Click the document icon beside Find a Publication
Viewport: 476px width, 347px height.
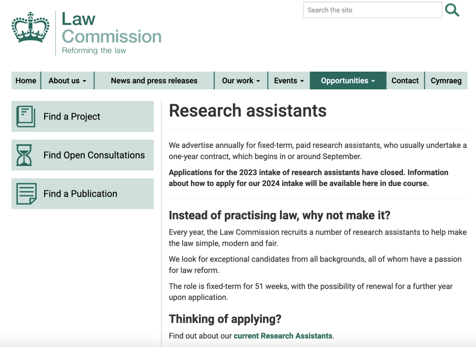click(26, 194)
